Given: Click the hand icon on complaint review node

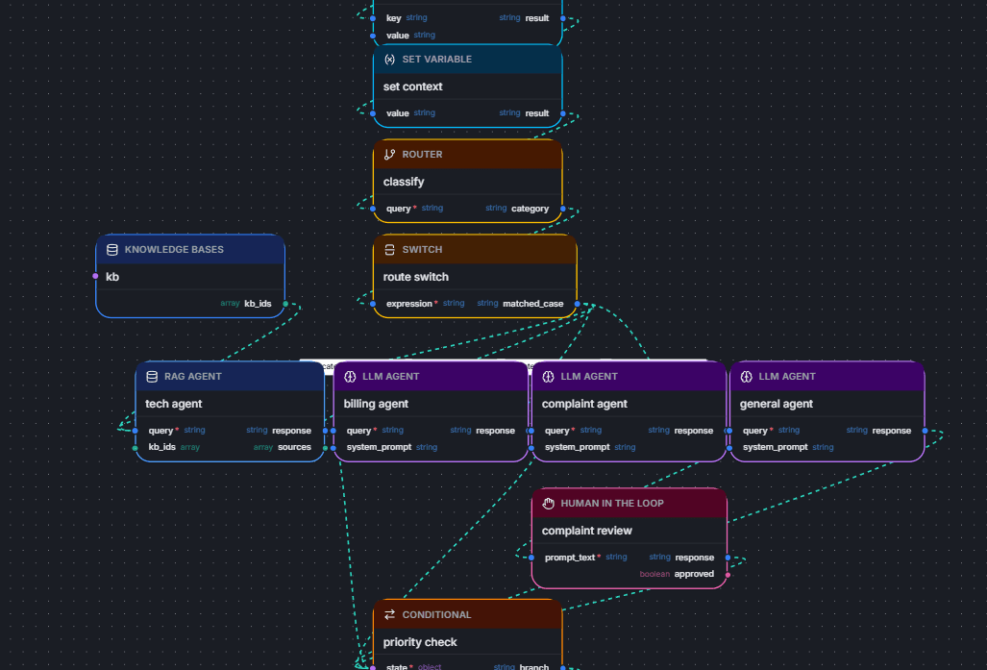Looking at the screenshot, I should (548, 503).
